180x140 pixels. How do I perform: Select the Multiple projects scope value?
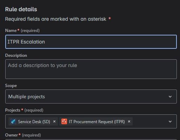point(27,96)
